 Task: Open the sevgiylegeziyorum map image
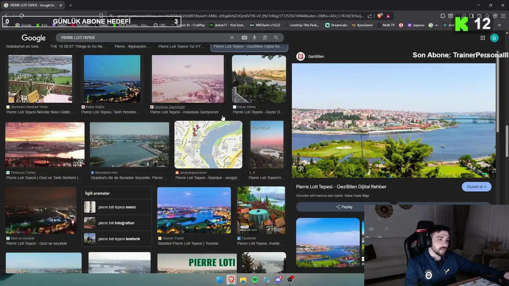pos(208,145)
